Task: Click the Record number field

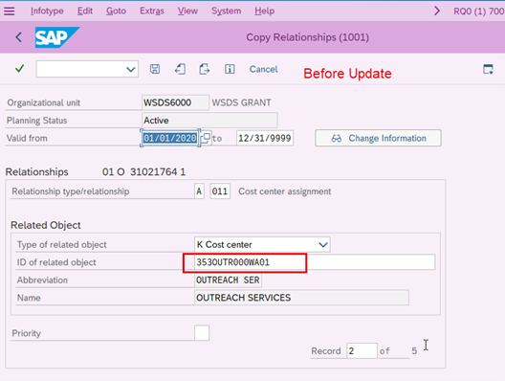Action: coord(362,350)
